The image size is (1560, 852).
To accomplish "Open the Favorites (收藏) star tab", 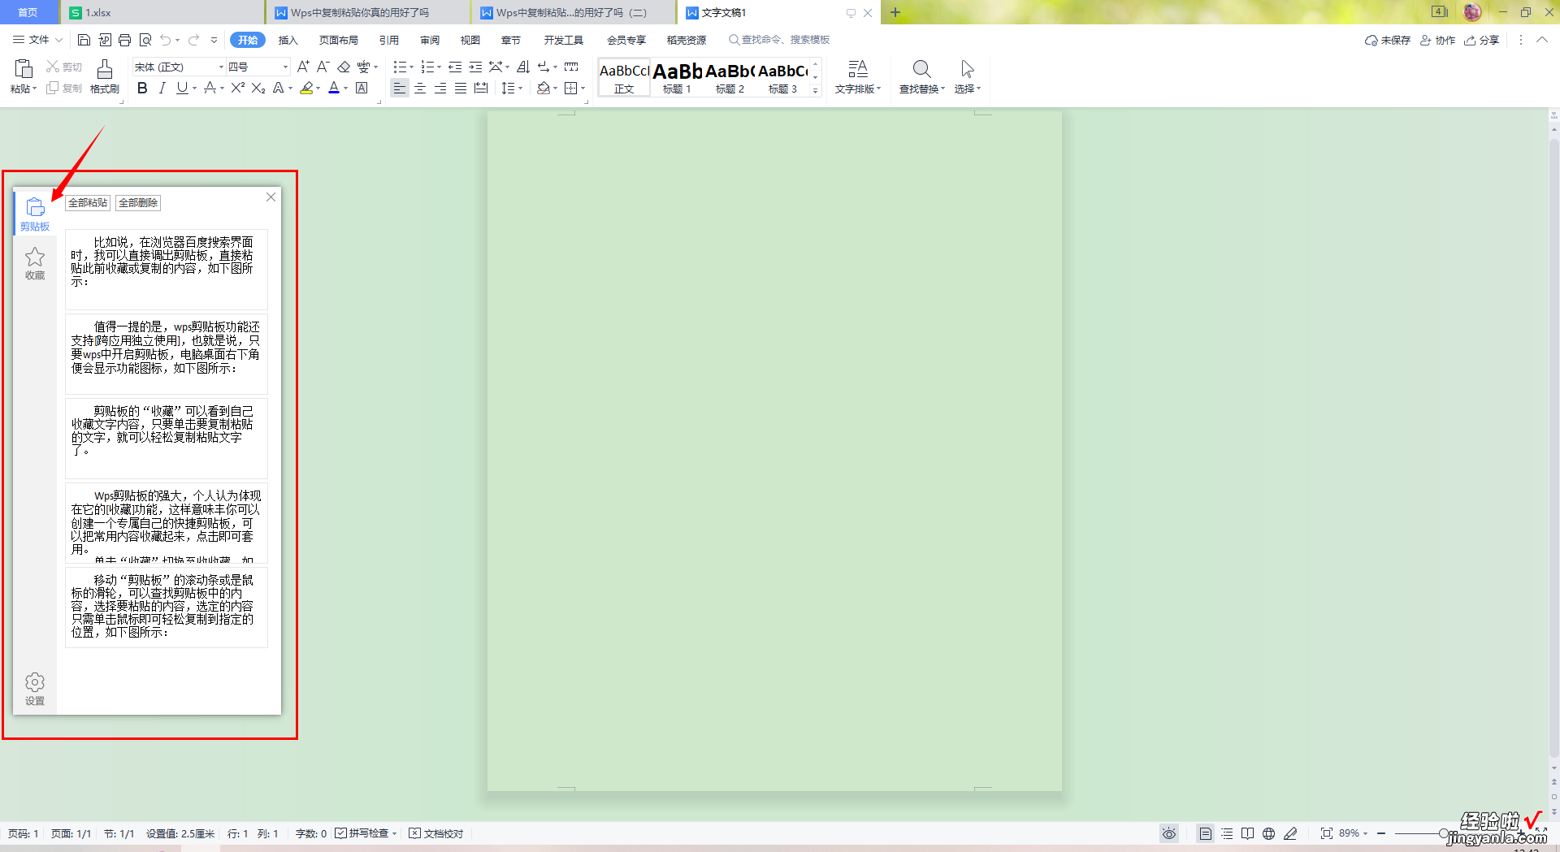I will coord(35,263).
